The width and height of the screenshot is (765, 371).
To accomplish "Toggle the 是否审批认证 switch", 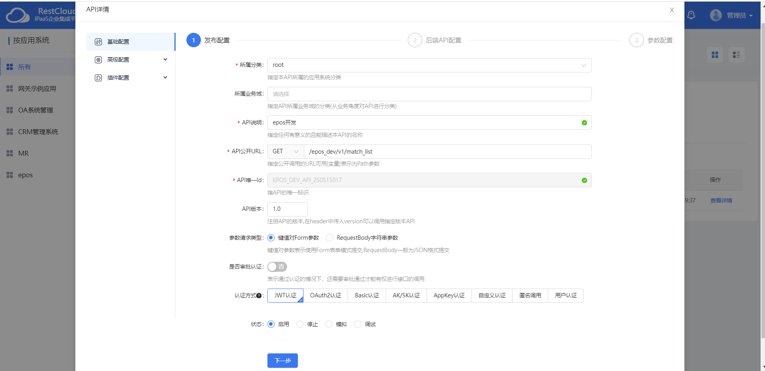I will (x=277, y=267).
